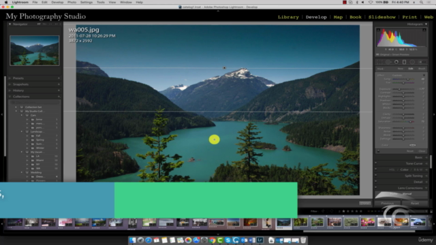Adjust the Exposure slider
This screenshot has height=245, width=436.
click(403, 89)
